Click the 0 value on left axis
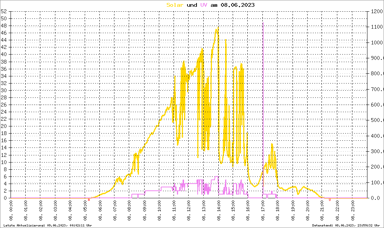The image size is (384, 228). tap(5, 198)
